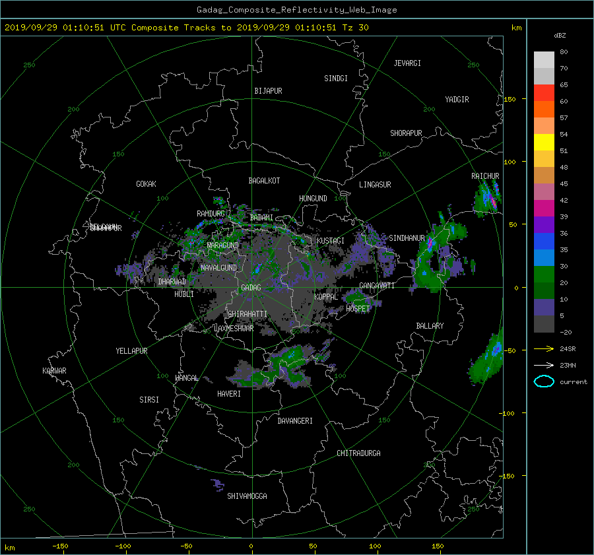Click the LAXMESHWAR city label
Image resolution: width=594 pixels, height=555 pixels.
234,329
